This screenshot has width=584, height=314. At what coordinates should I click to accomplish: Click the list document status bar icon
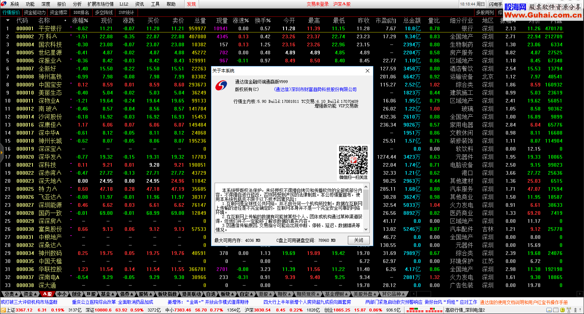point(556,310)
